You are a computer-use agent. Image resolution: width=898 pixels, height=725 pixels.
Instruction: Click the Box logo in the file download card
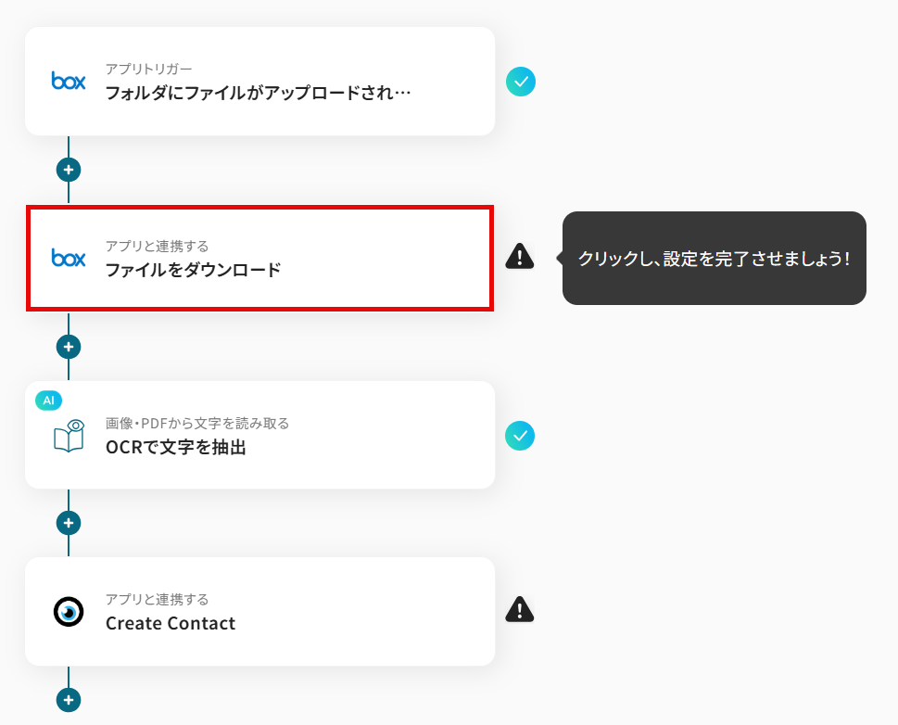tap(69, 258)
